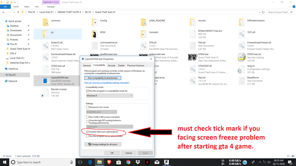Click the taskbar Type here to search box
The image size is (296, 166).
tap(42, 162)
